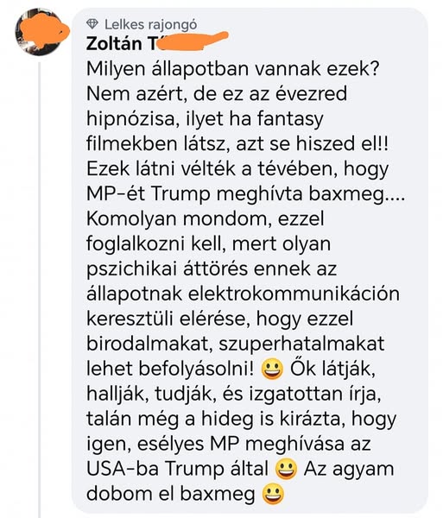The height and width of the screenshot is (518, 443).
Task: Click the line 'Milyen állapotban vannak ezek?'
Action: coord(232,69)
